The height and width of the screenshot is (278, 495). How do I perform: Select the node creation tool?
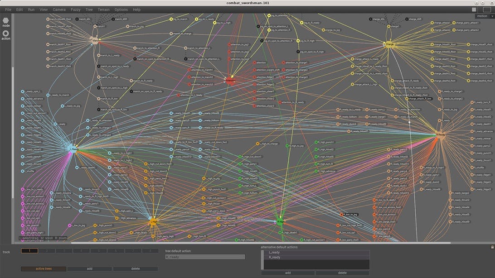pyautogui.click(x=6, y=22)
